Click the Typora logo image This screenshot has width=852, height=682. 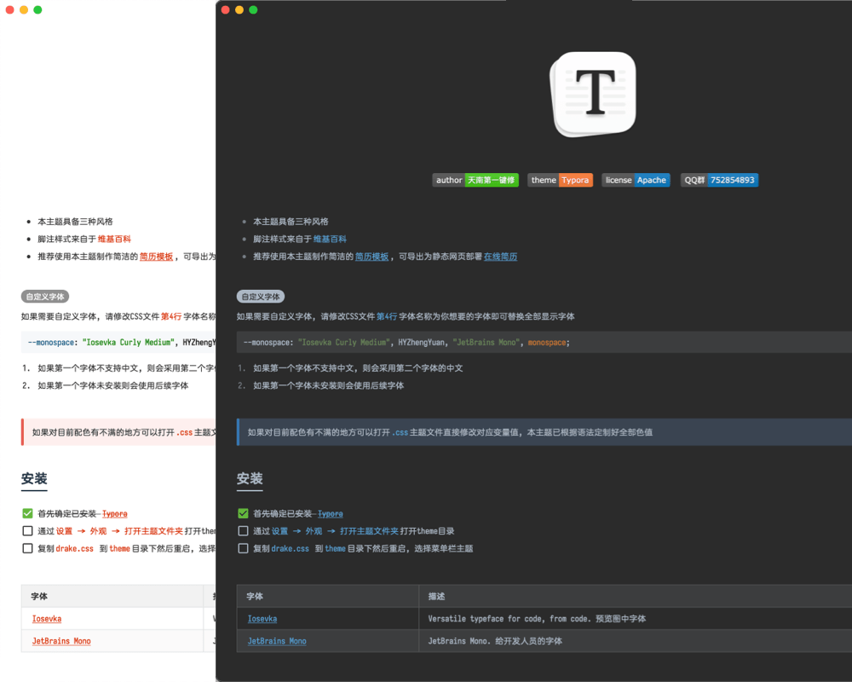595,93
